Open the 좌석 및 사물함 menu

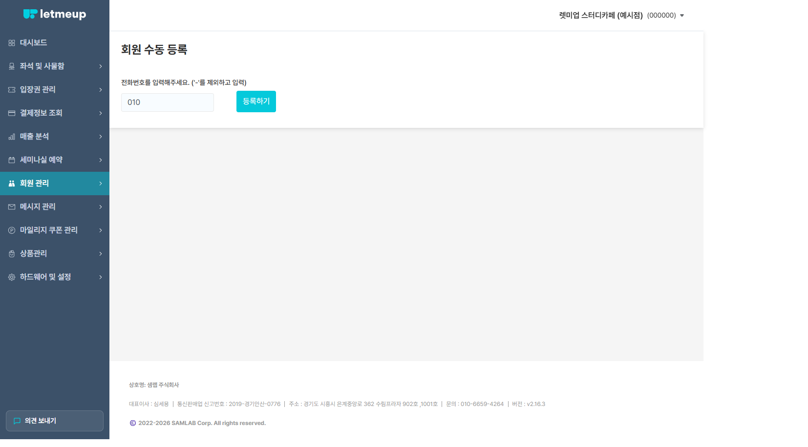pyautogui.click(x=55, y=66)
